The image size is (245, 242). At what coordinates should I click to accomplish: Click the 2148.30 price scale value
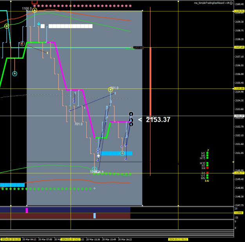tap(239, 197)
